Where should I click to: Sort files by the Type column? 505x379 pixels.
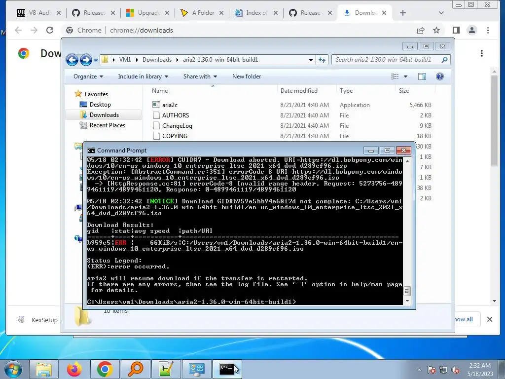346,91
